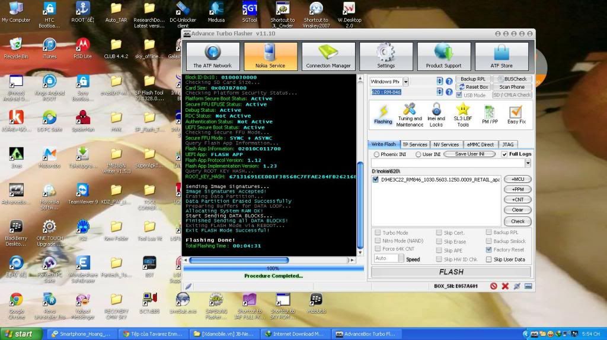Click the Reset Box button
Image resolution: width=607 pixels, height=340 pixels.
(472, 87)
